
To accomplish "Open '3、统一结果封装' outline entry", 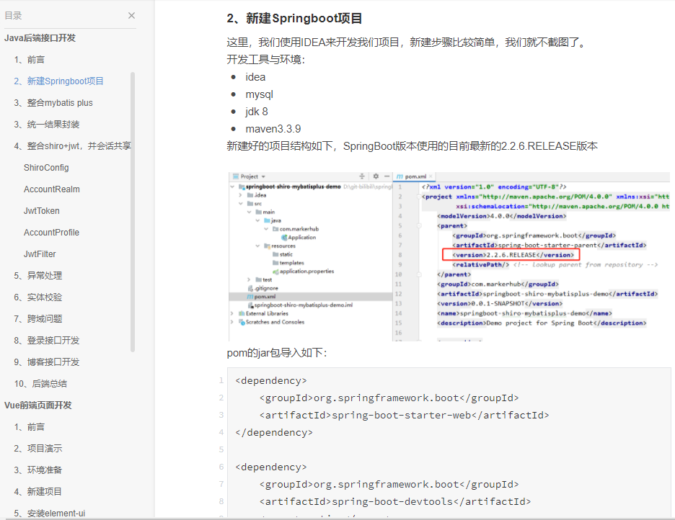I will [47, 125].
